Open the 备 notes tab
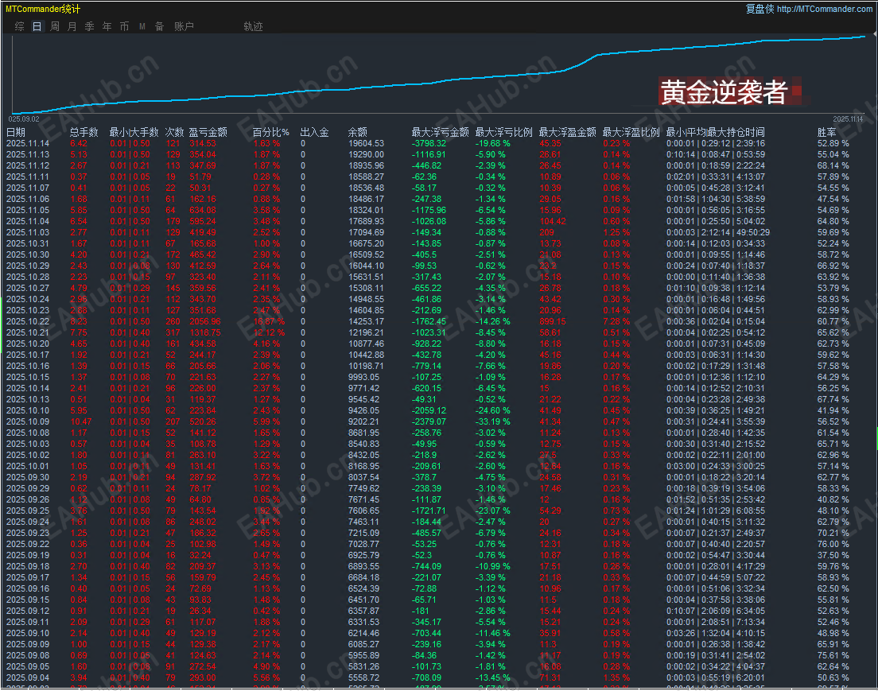Viewport: 878px width, 691px height. tap(160, 26)
